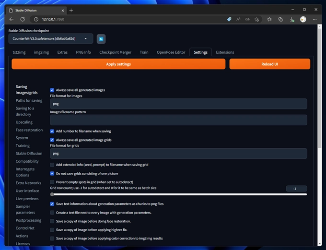Refresh the checkpoint list with the blue icon
Screen dimensions: 326x250
tap(101, 39)
